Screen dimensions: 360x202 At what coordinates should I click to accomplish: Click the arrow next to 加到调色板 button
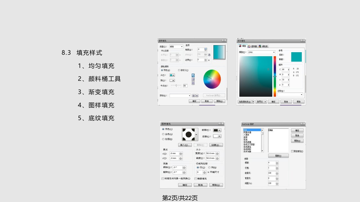click(253, 102)
